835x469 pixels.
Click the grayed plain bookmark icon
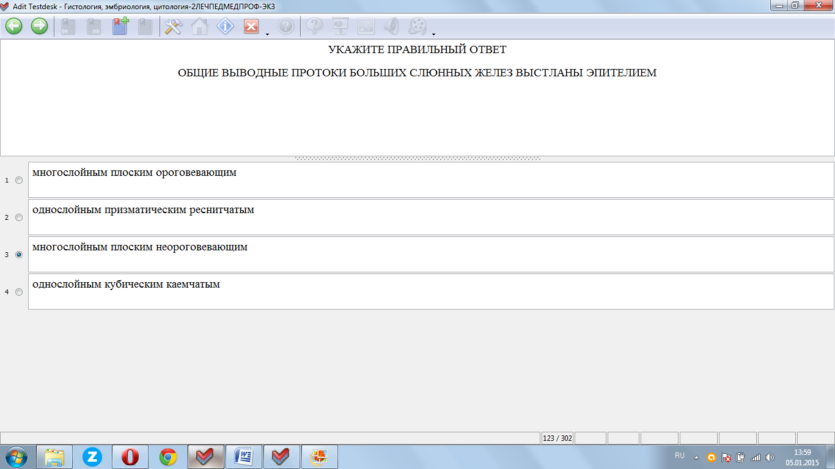pos(145,26)
